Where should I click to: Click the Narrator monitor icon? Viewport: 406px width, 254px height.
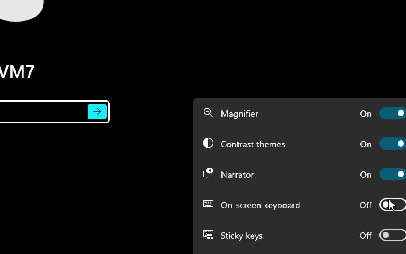(208, 174)
